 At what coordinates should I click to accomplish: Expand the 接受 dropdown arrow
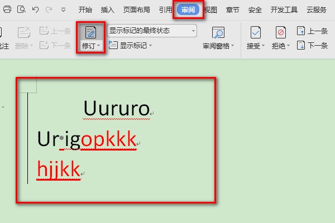click(263, 46)
